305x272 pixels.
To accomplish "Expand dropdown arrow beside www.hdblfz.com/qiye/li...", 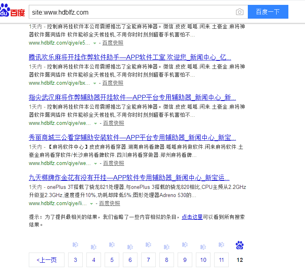I will [91, 204].
